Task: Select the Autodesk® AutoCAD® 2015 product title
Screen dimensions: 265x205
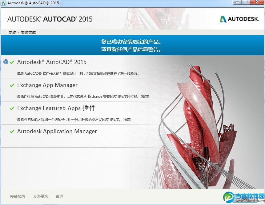Action: coord(52,62)
